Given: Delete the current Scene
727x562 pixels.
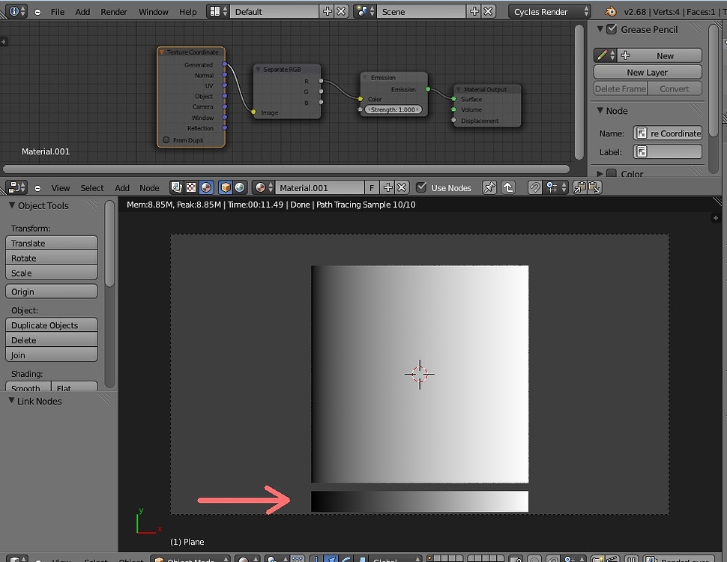Looking at the screenshot, I should tap(488, 11).
